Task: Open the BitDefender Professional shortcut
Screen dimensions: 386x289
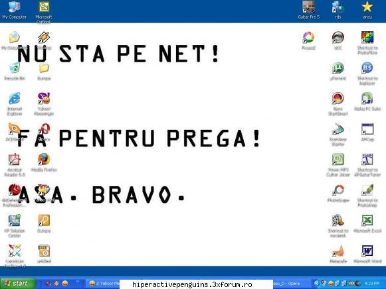Action: (x=14, y=196)
